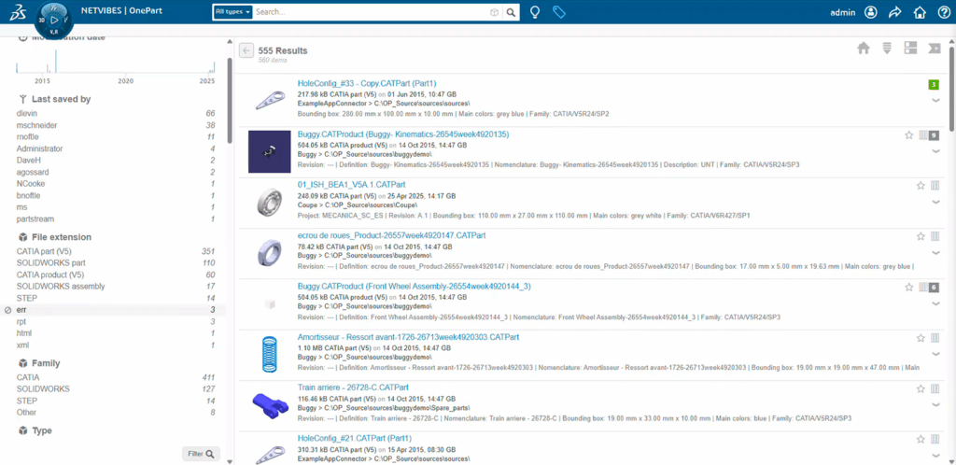Expand Front Wheel Assembly details chevron
This screenshot has width=956, height=465.
[x=935, y=303]
